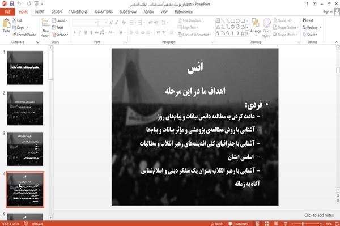Switch to the TRANSITIONS tab
The height and width of the screenshot is (226, 340).
point(78,12)
